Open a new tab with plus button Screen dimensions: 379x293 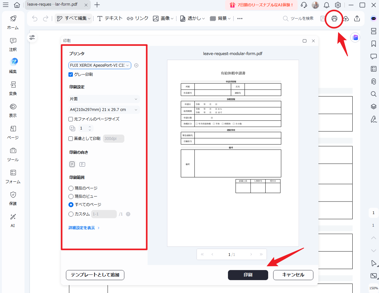click(97, 5)
